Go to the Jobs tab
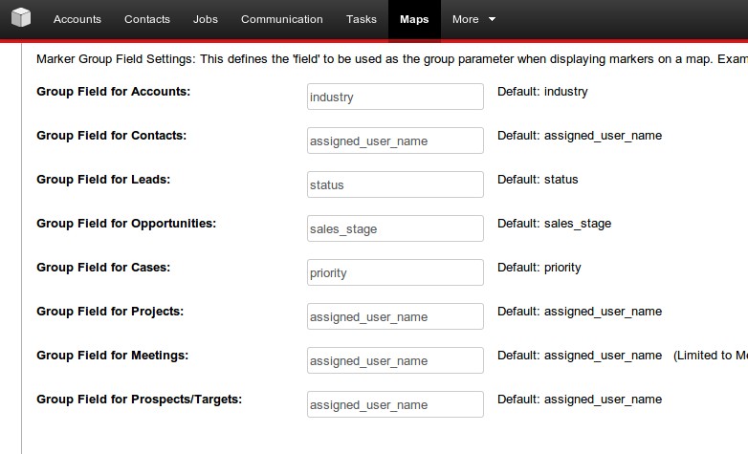Screen dimensions: 748x454 pos(205,19)
